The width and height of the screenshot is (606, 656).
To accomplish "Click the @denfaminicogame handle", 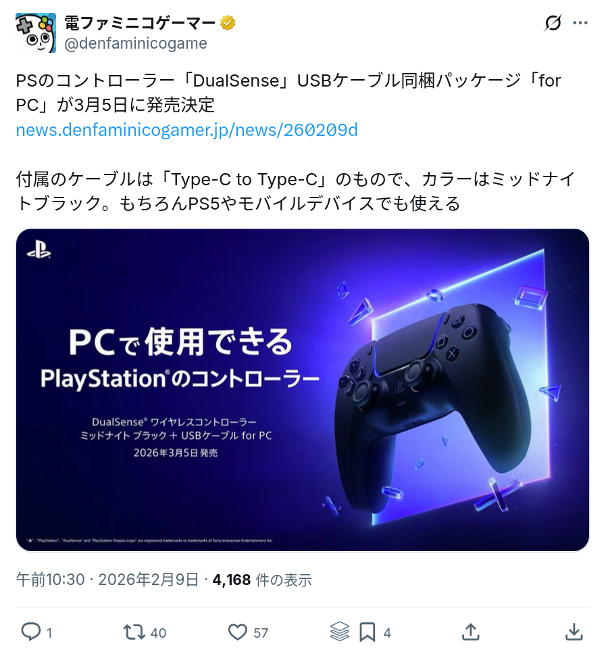I will [x=136, y=43].
